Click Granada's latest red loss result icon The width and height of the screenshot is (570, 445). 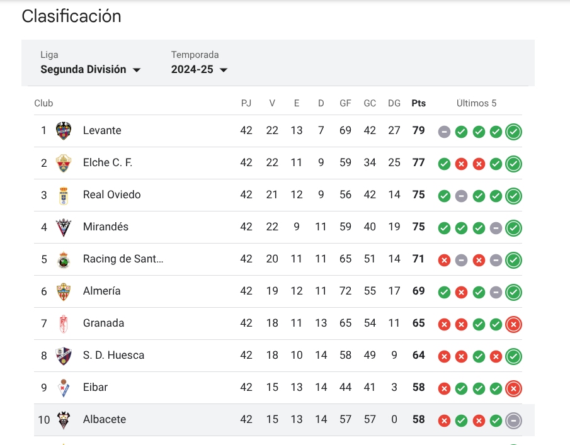coord(513,324)
